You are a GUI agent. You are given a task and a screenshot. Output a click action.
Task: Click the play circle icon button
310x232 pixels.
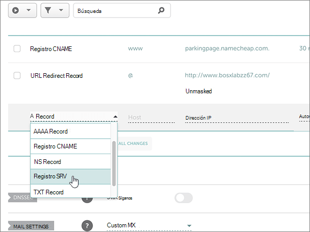pyautogui.click(x=16, y=10)
